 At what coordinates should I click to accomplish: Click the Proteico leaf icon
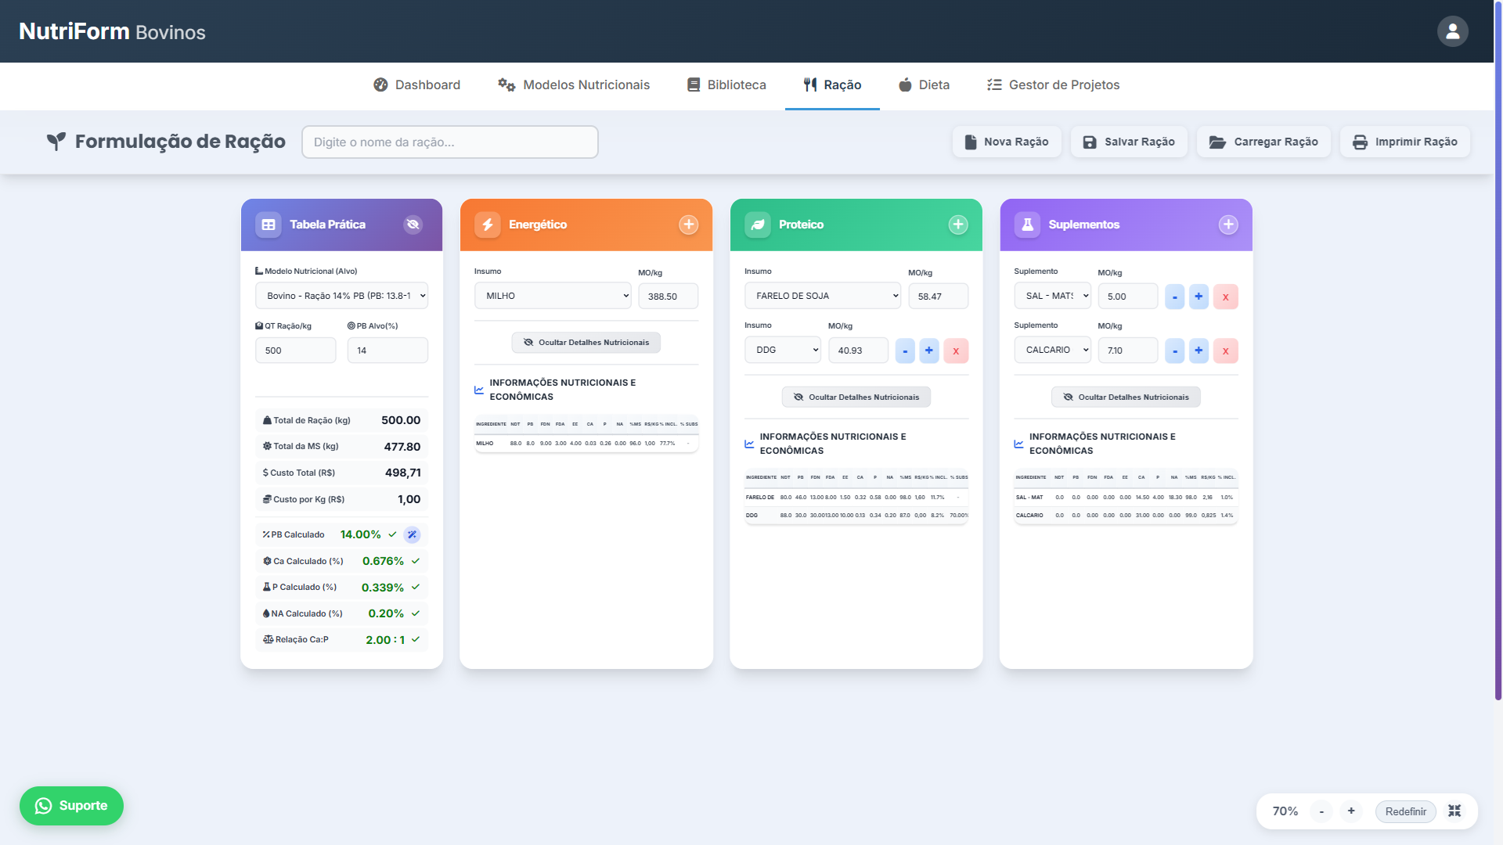coord(758,225)
